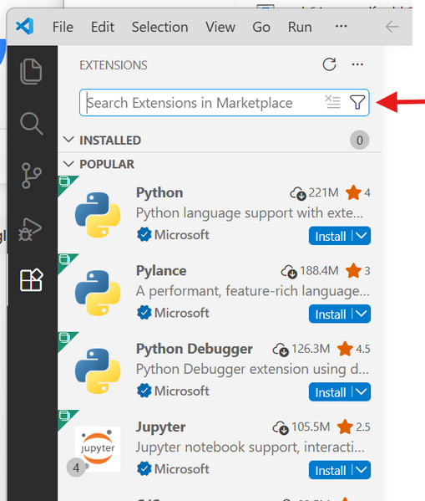Open the filter extensions funnel icon
425x501 pixels.
pyautogui.click(x=357, y=103)
